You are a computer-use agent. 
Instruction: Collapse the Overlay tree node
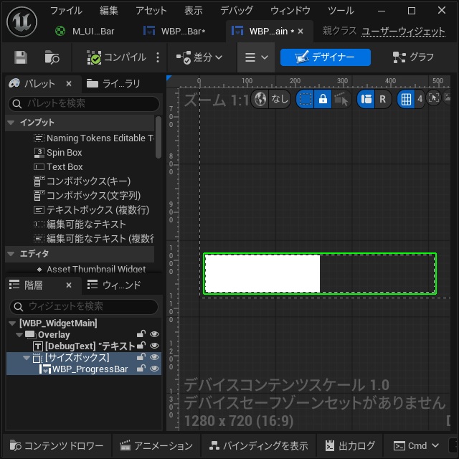click(19, 334)
